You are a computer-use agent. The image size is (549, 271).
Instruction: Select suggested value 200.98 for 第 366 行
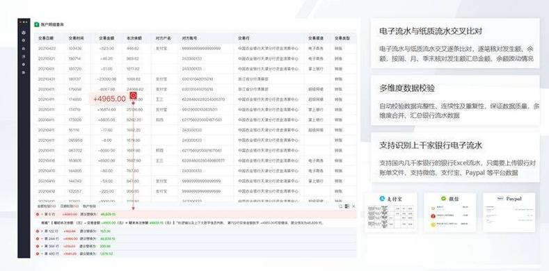105,246
